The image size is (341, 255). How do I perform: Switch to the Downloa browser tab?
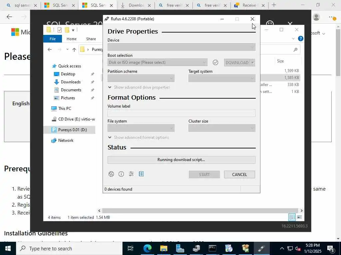[x=136, y=5]
